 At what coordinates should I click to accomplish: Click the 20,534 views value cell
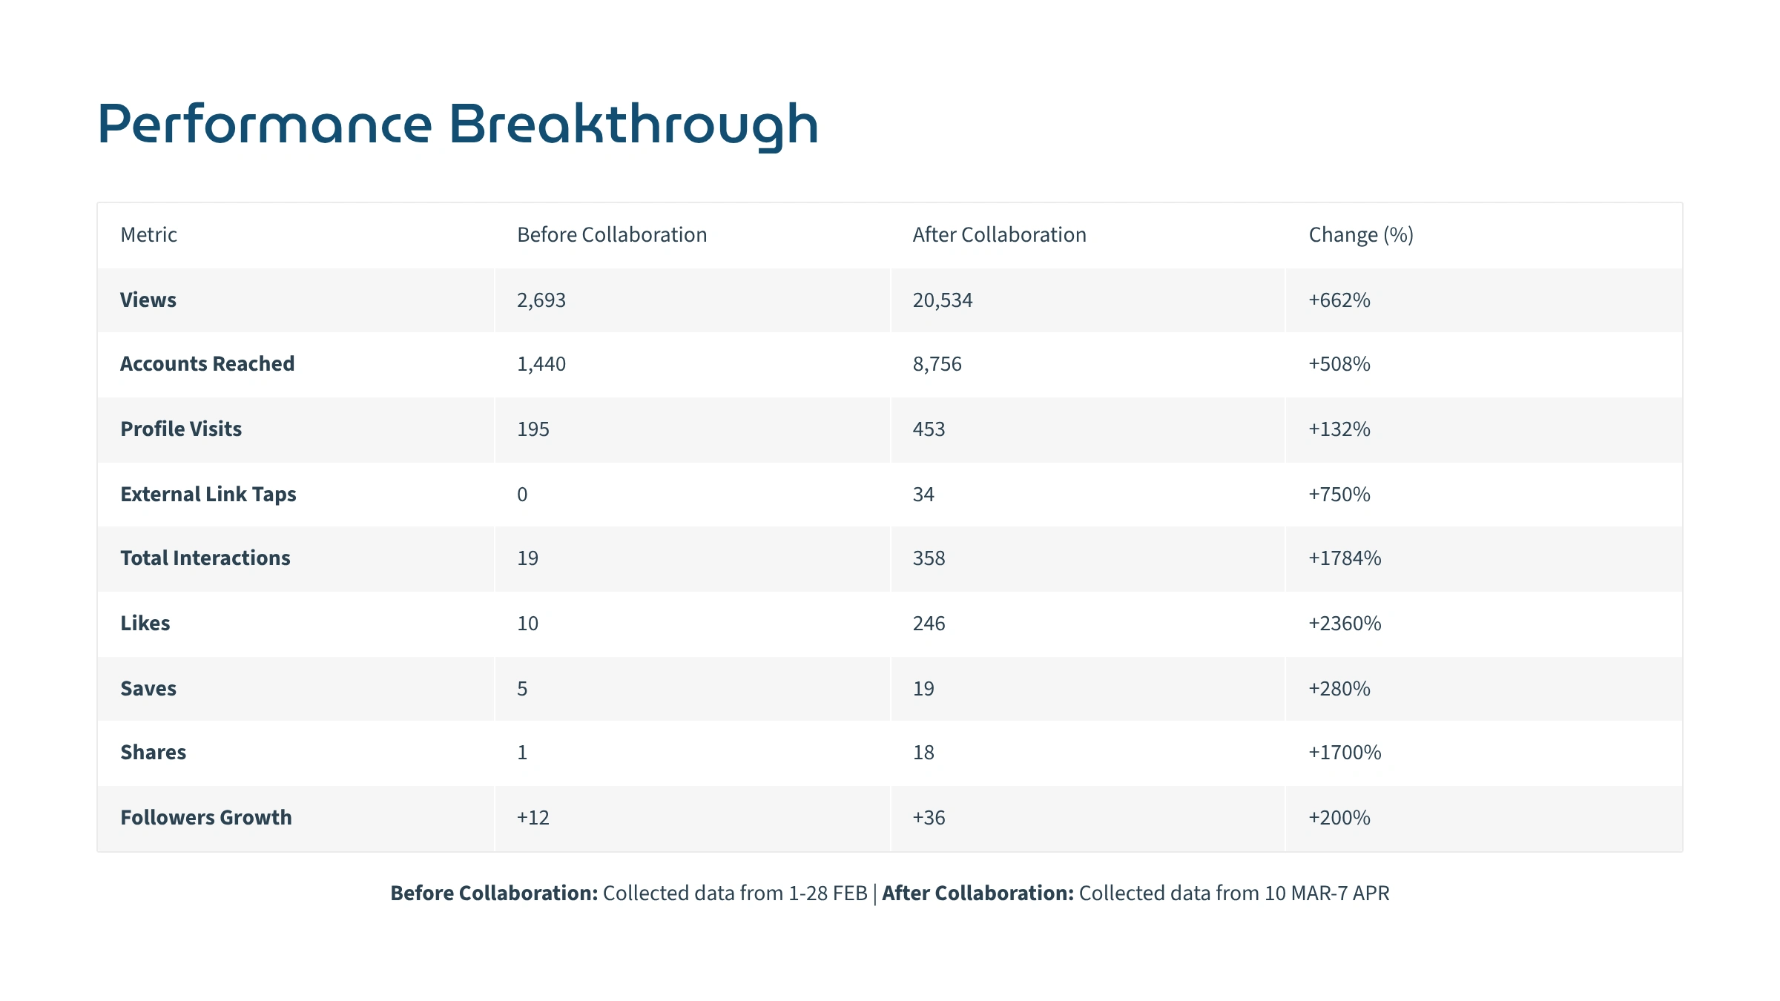943,300
